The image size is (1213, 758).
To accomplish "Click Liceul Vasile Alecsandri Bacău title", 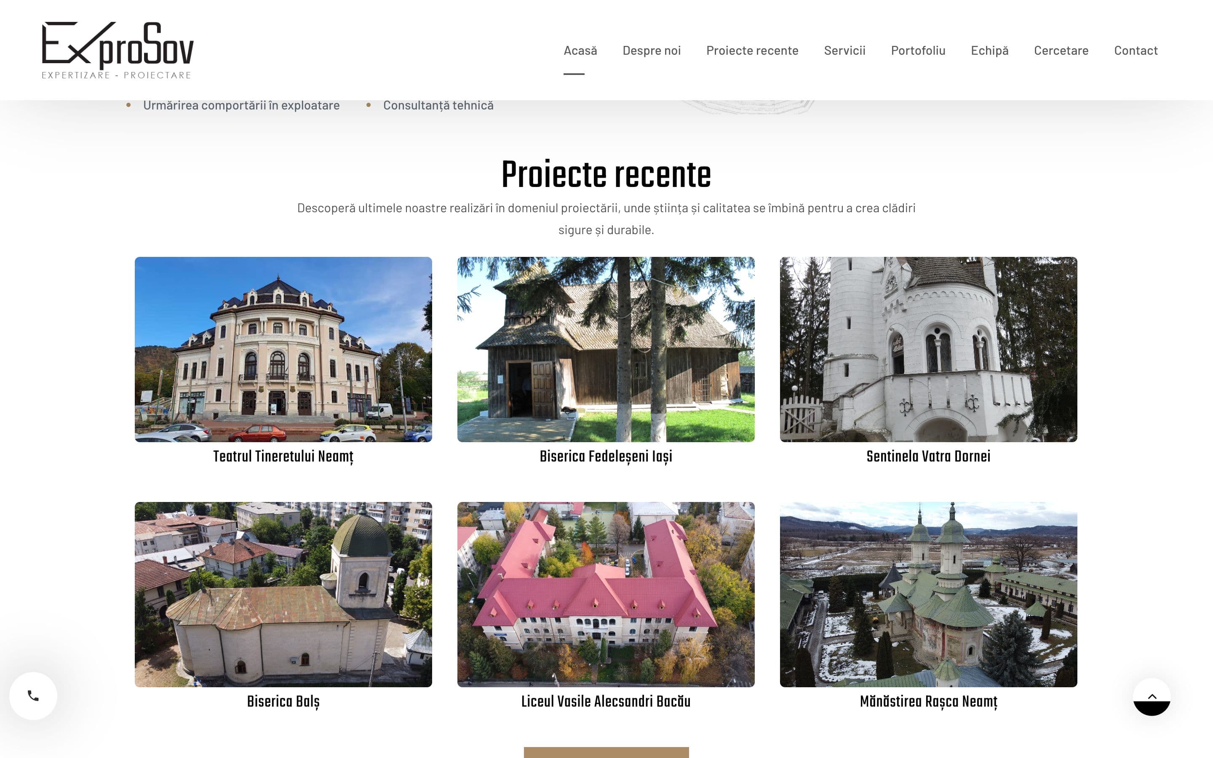I will [606, 701].
